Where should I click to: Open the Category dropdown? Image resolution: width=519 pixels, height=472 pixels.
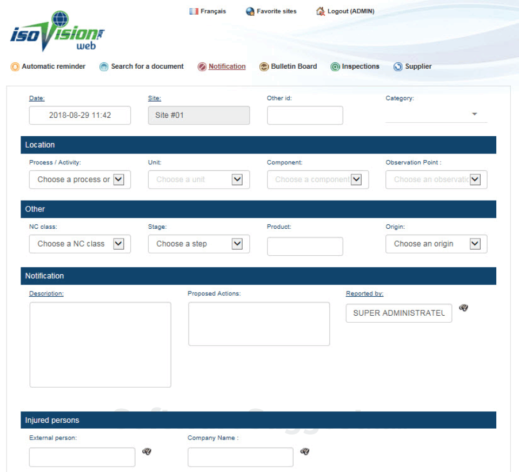pyautogui.click(x=475, y=114)
